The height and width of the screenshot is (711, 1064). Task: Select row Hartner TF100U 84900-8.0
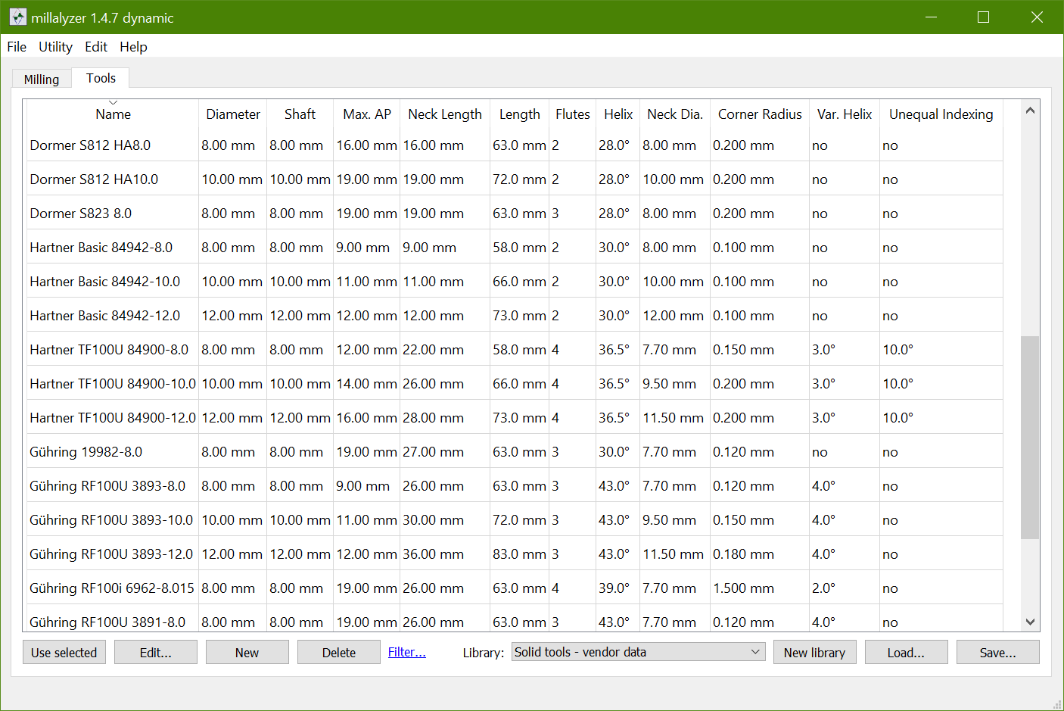point(515,349)
